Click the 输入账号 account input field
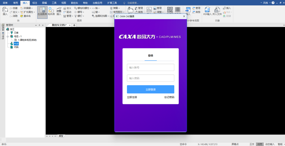 point(151,67)
